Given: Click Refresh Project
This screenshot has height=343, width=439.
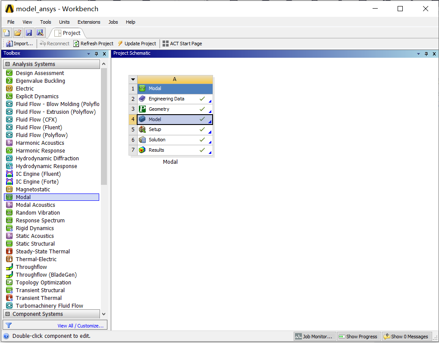Looking at the screenshot, I should [93, 44].
